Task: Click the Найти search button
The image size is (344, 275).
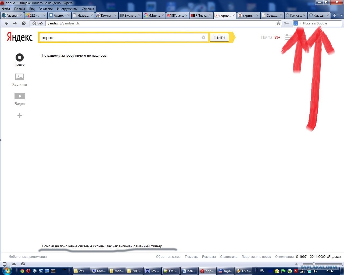Action: [219, 37]
